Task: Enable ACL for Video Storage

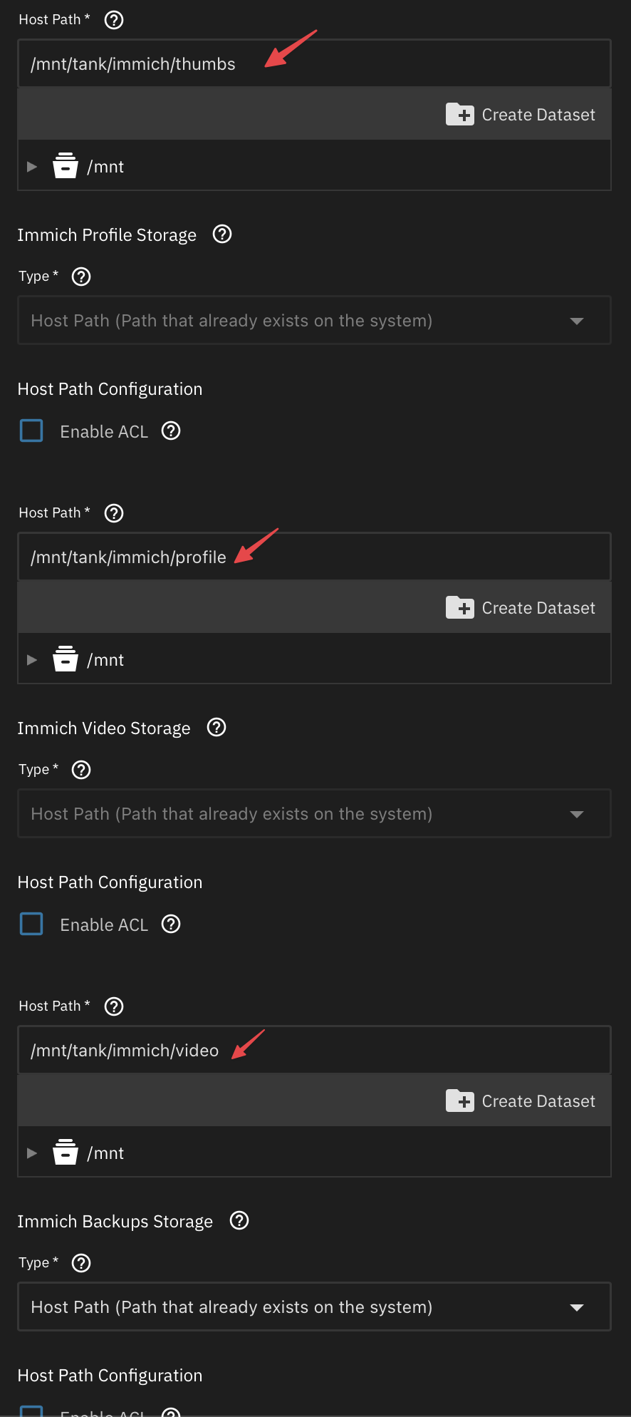Action: pyautogui.click(x=31, y=924)
